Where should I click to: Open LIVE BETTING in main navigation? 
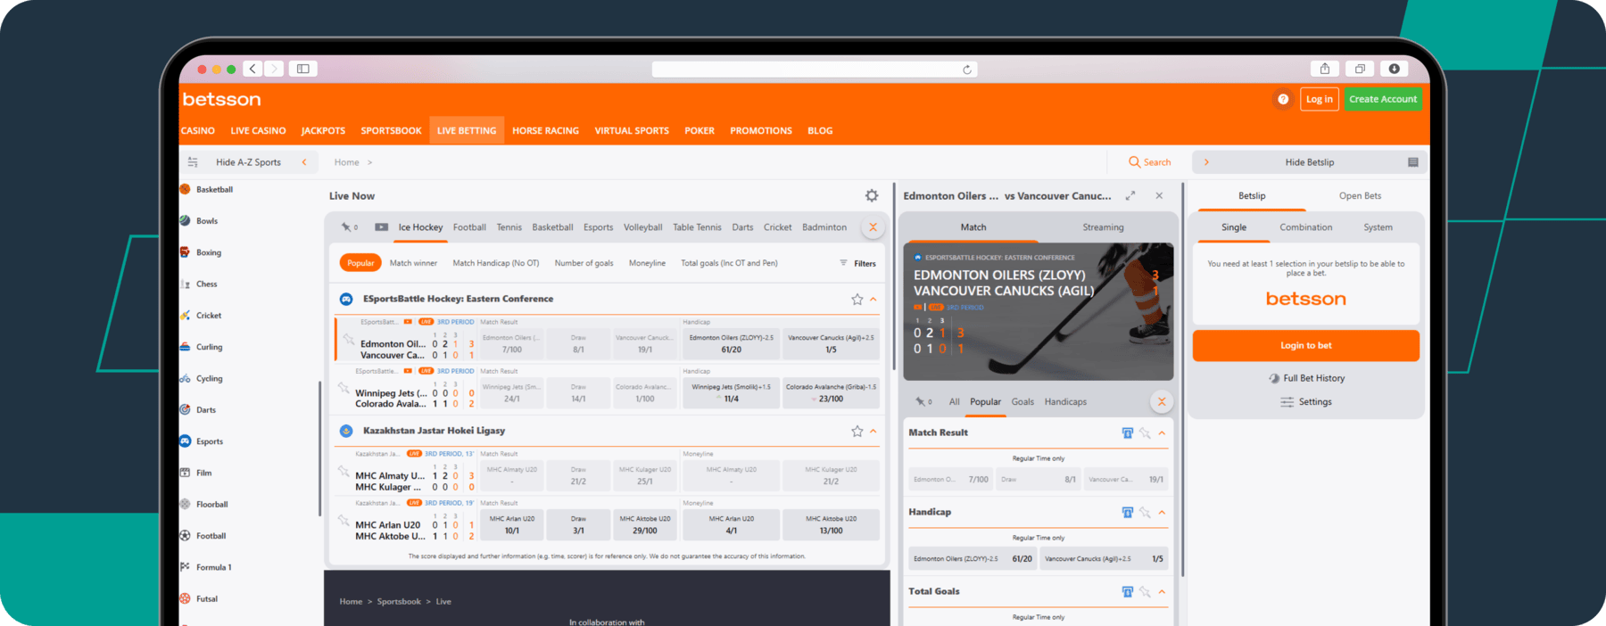click(x=467, y=130)
